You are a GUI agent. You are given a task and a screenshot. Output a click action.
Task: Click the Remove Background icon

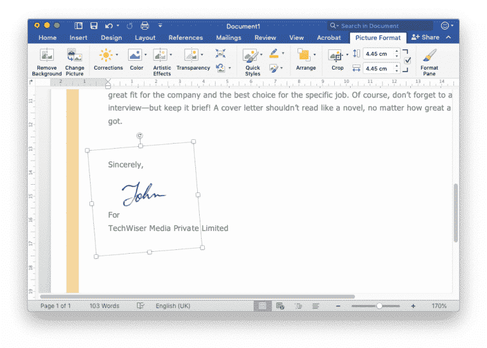click(47, 55)
